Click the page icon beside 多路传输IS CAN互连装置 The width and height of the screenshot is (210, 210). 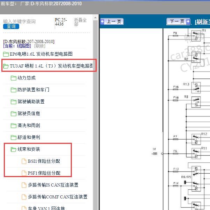tap(24, 185)
